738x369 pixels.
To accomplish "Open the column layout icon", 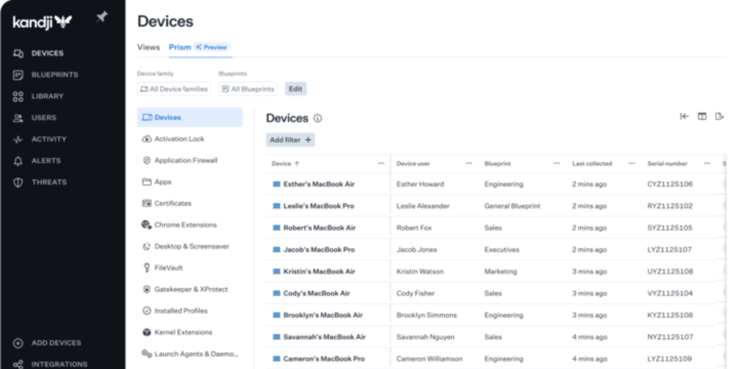I will [x=702, y=116].
